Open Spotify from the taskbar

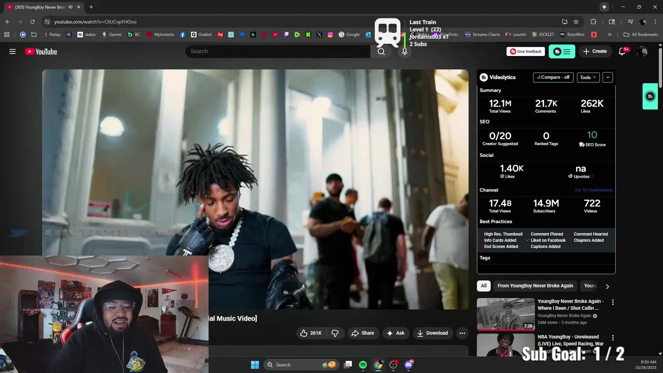363,365
